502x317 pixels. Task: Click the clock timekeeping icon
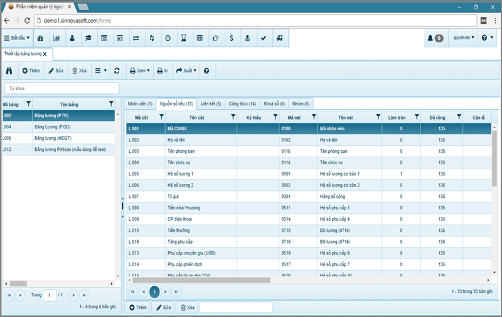click(x=168, y=38)
